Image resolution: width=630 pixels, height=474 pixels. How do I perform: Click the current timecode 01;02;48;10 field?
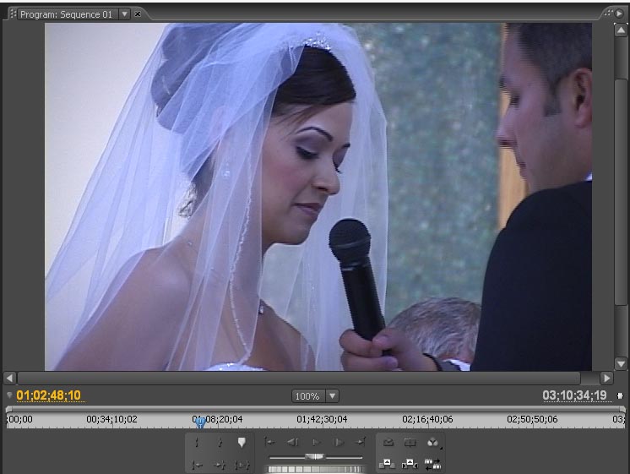[49, 395]
